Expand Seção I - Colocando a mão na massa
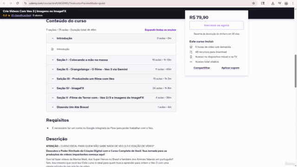 click(x=111, y=60)
